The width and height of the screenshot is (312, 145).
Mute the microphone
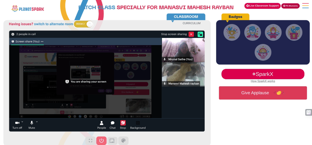[x=32, y=125]
